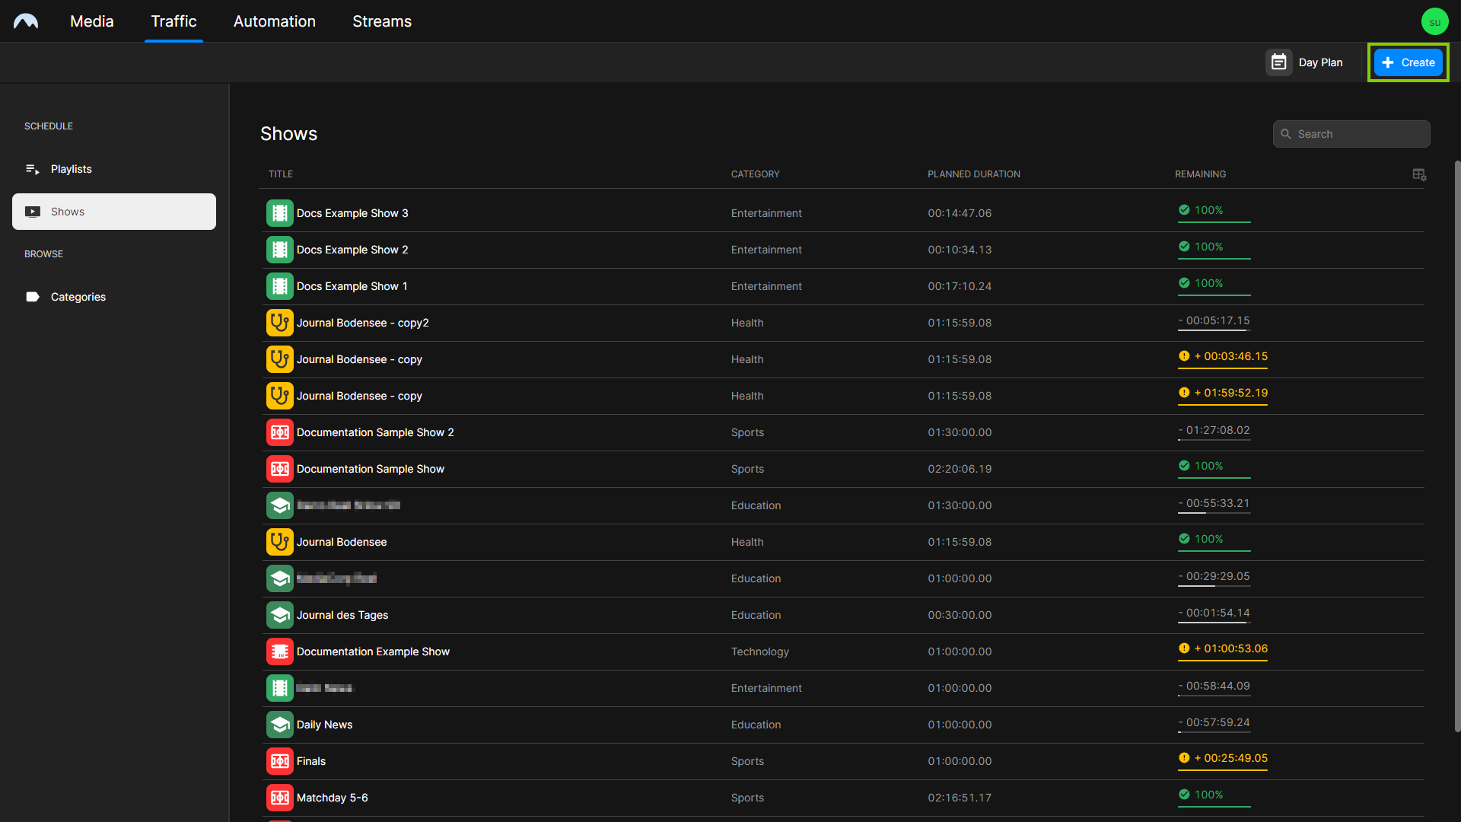1461x822 pixels.
Task: Click the red chip icon of Documentation Example Show
Action: click(279, 652)
